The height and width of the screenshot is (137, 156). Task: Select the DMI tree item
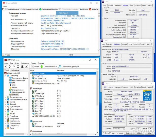(14, 83)
